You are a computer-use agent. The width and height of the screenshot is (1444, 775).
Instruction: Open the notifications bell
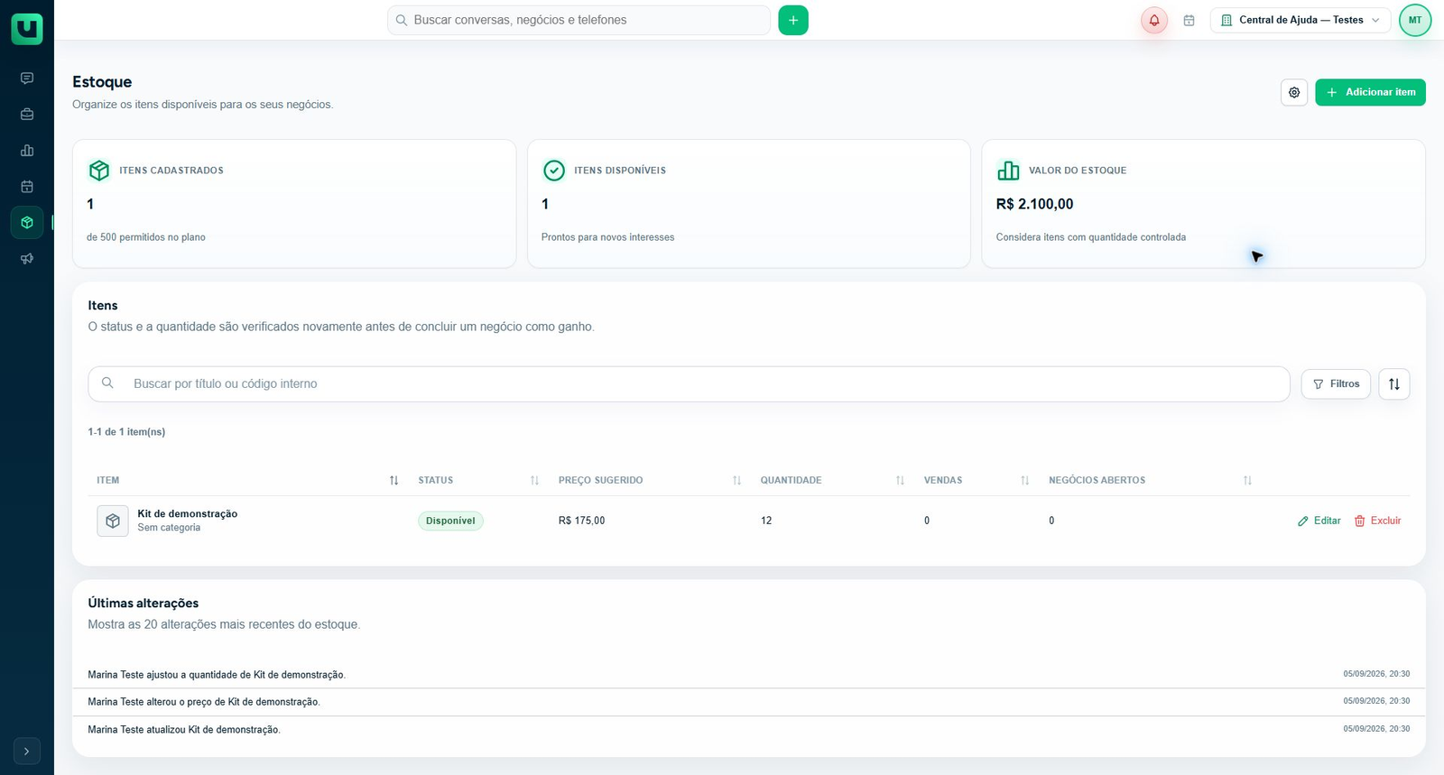[x=1154, y=20]
